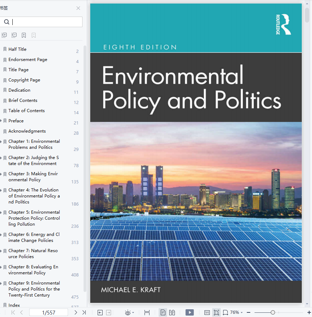Expand Chapter 2 bookmark arrow
The width and height of the screenshot is (312, 317).
pyautogui.click(x=1, y=158)
